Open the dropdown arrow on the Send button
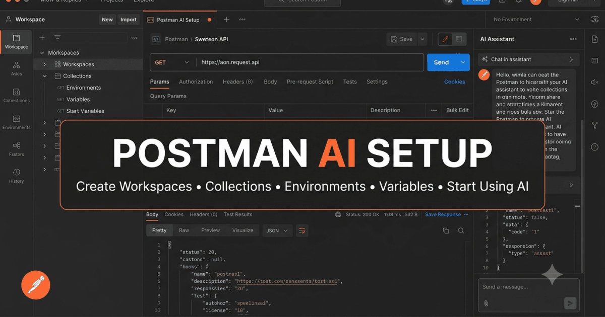Viewport: 605px width, 317px height. point(462,62)
